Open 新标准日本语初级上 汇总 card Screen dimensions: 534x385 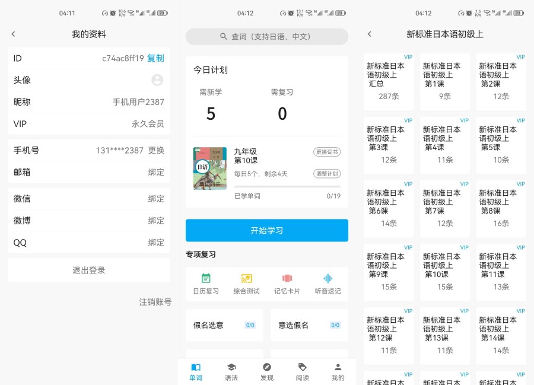point(389,82)
